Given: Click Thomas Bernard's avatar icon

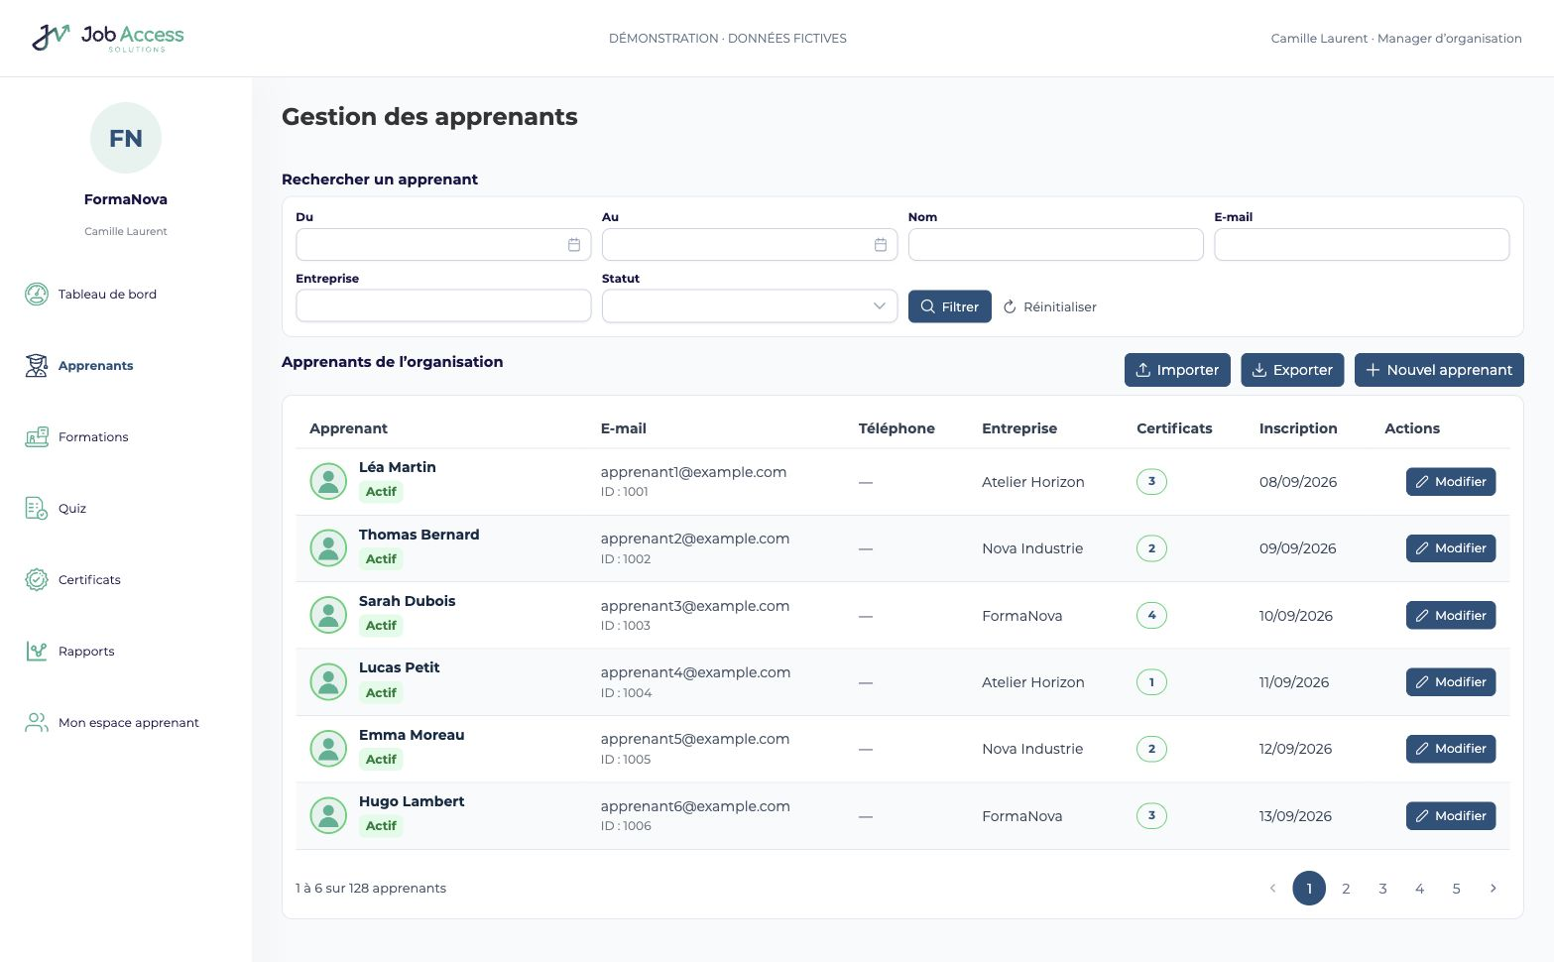Looking at the screenshot, I should tap(328, 547).
